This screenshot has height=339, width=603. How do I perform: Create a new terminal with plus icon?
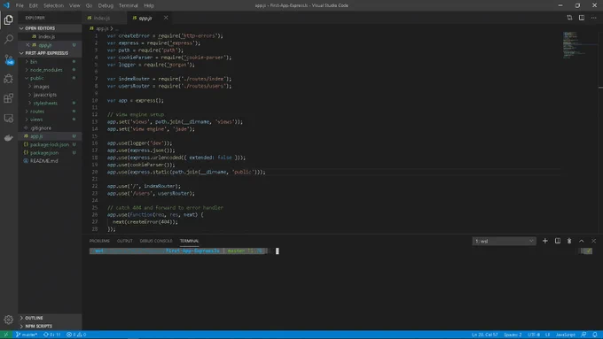[x=545, y=241]
